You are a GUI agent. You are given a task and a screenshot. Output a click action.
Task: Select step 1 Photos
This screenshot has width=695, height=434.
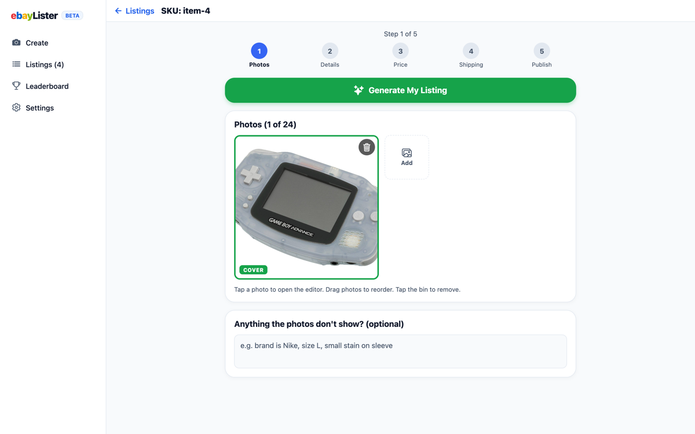tap(259, 56)
